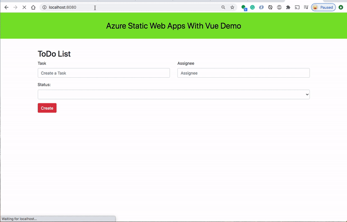Click the zoom magnifier icon in address bar
347x222 pixels.
pyautogui.click(x=223, y=7)
